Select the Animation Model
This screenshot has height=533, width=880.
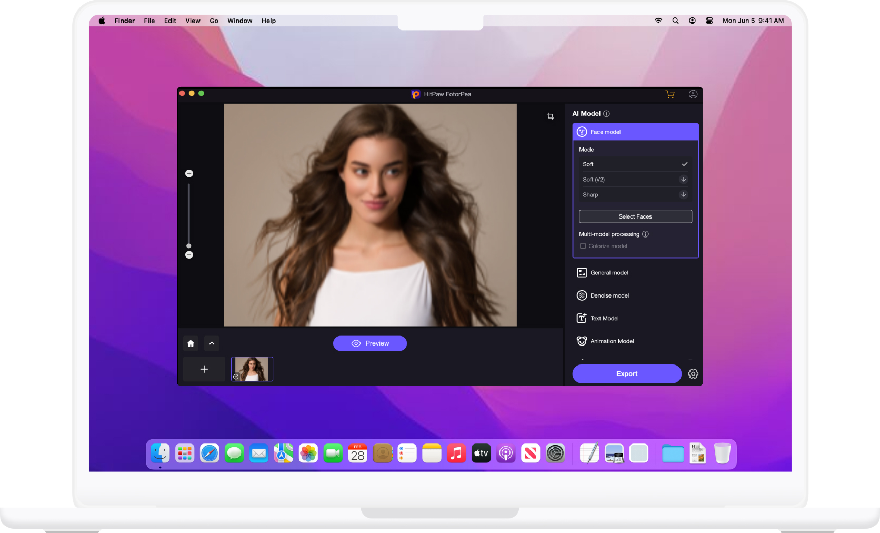[612, 341]
